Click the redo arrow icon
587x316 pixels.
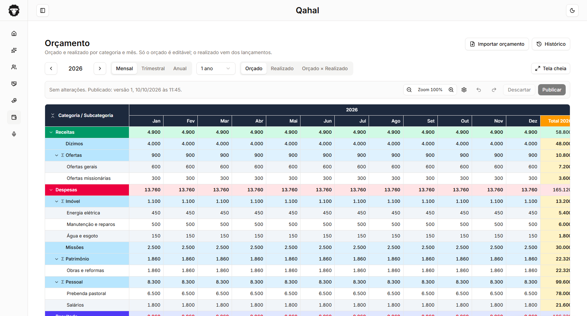coord(494,90)
